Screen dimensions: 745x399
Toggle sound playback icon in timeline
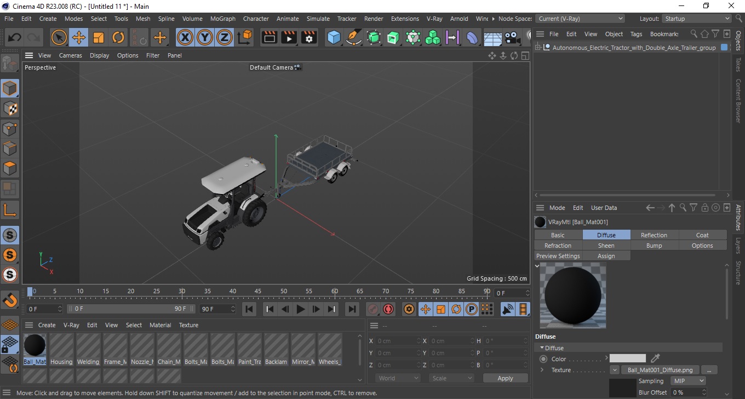[x=508, y=309]
